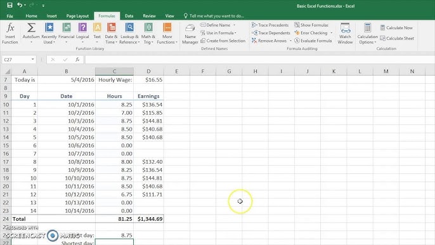Click the Save icon in title bar

(x=10, y=5)
